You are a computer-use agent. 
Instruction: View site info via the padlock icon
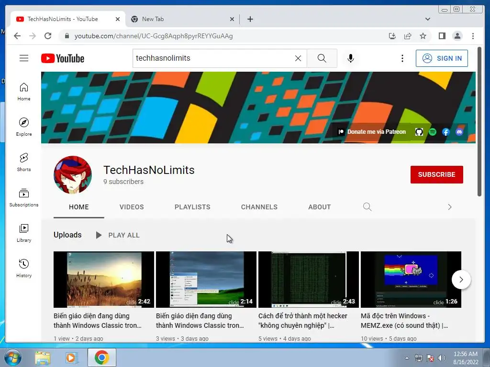(67, 36)
